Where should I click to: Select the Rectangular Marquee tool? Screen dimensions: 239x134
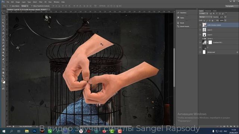(3, 16)
